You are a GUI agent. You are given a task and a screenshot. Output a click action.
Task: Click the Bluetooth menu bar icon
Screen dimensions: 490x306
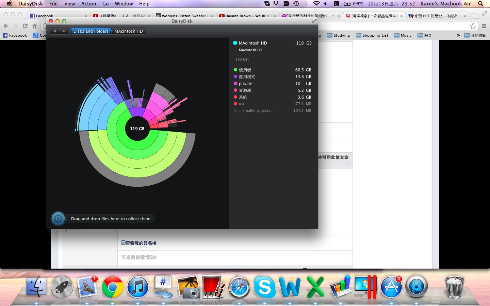click(x=306, y=4)
